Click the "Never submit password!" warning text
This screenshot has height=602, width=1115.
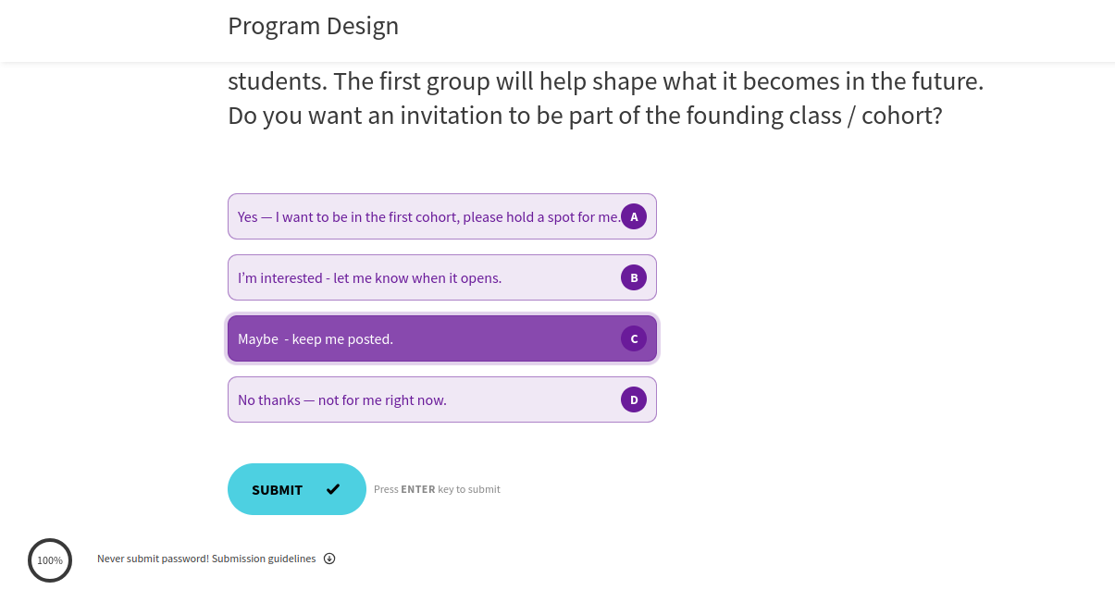click(x=153, y=559)
